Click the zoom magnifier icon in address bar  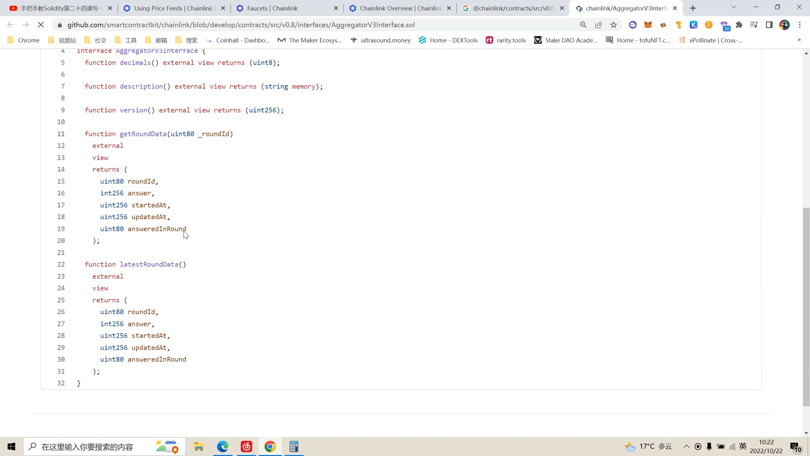[x=583, y=25]
